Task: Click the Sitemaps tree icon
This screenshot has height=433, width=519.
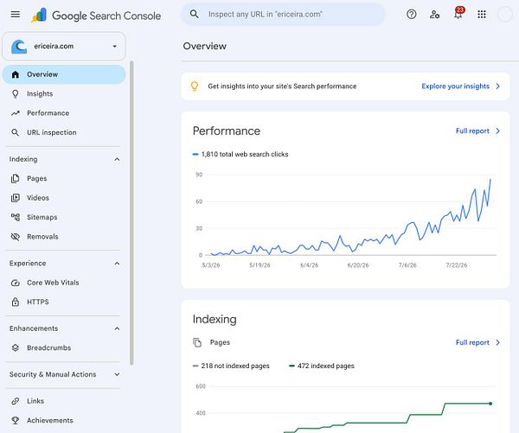Action: (x=16, y=217)
